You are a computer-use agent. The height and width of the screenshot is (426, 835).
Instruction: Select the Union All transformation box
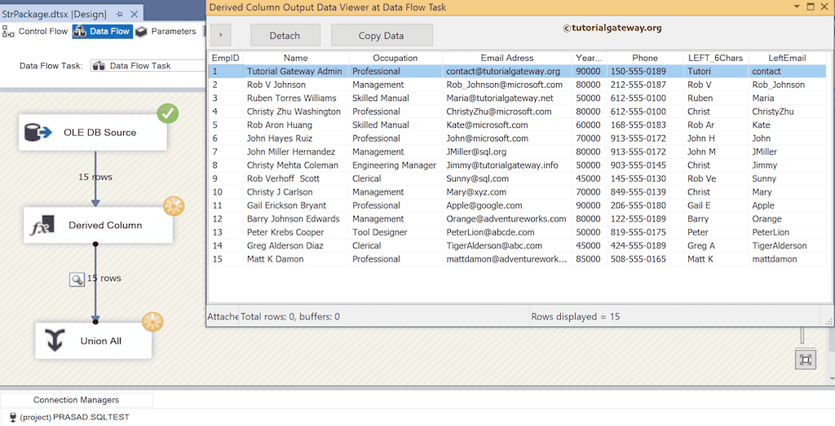pos(94,340)
